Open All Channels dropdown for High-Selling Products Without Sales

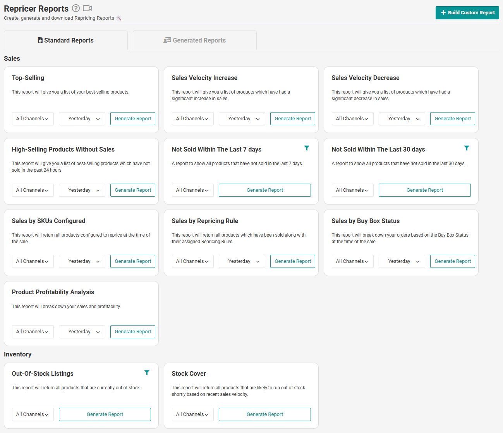[x=33, y=190]
